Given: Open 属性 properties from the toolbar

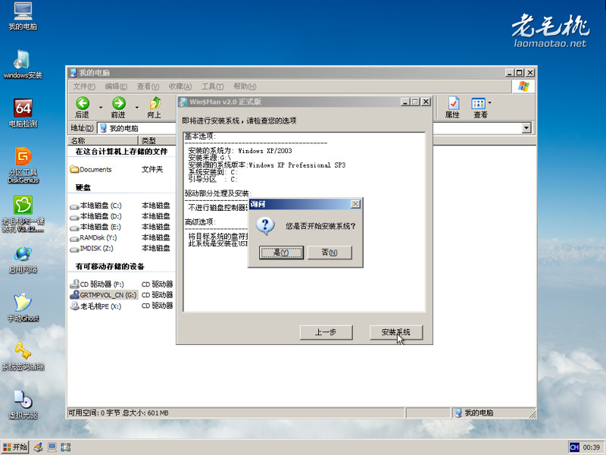Looking at the screenshot, I should click(452, 108).
